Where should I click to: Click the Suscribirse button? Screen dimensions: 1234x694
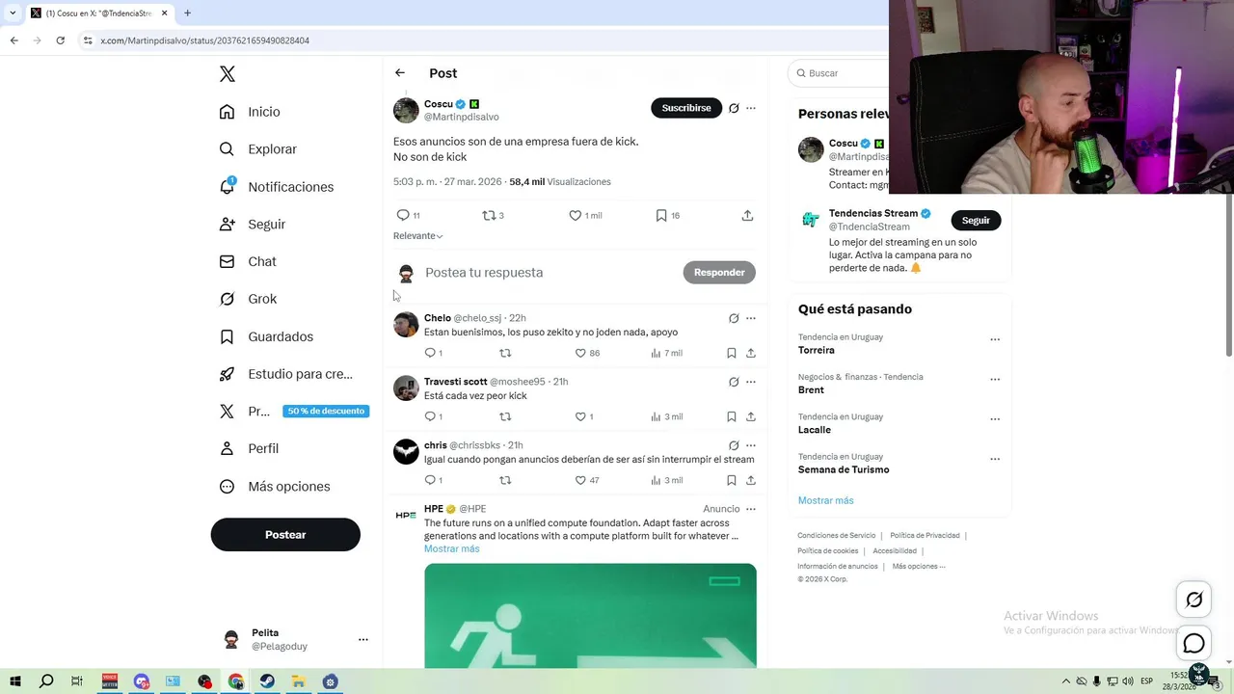coord(686,108)
